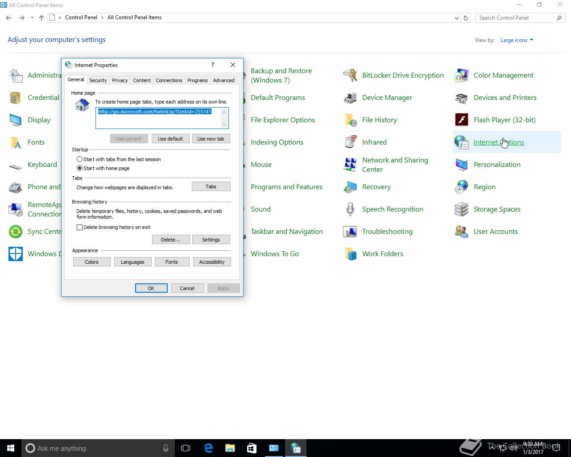571x457 pixels.
Task: Open the Work Folders icon
Action: pyautogui.click(x=350, y=254)
